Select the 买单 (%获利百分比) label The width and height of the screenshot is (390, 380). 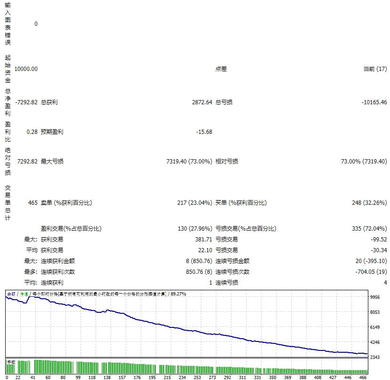click(241, 202)
